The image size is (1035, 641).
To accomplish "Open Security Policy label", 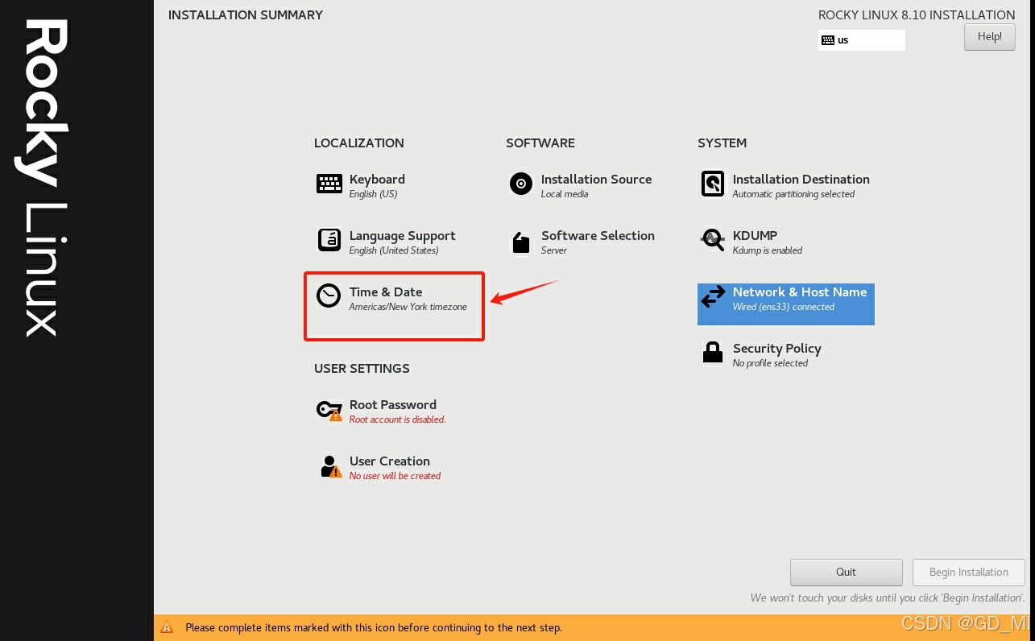I will 776,349.
